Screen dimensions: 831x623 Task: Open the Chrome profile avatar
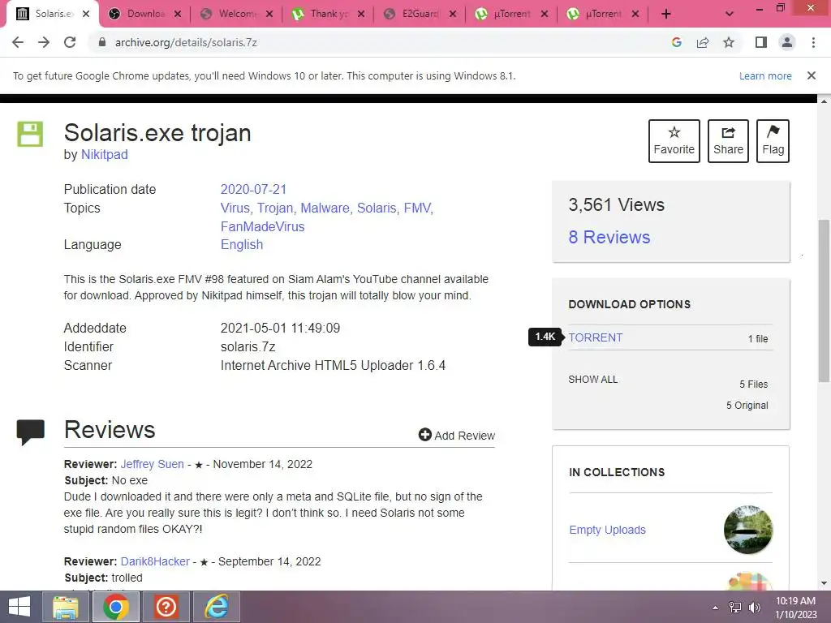coord(787,42)
